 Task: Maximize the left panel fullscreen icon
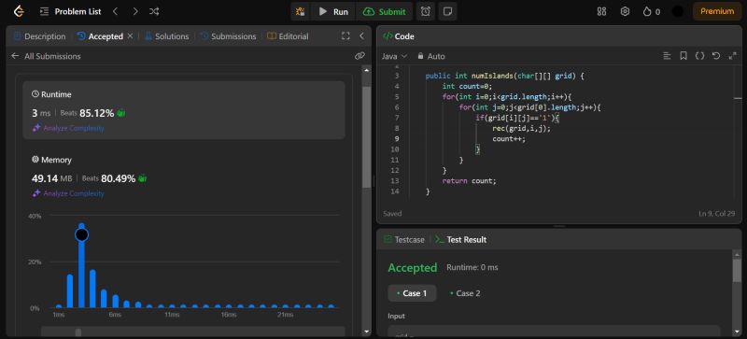[x=345, y=35]
